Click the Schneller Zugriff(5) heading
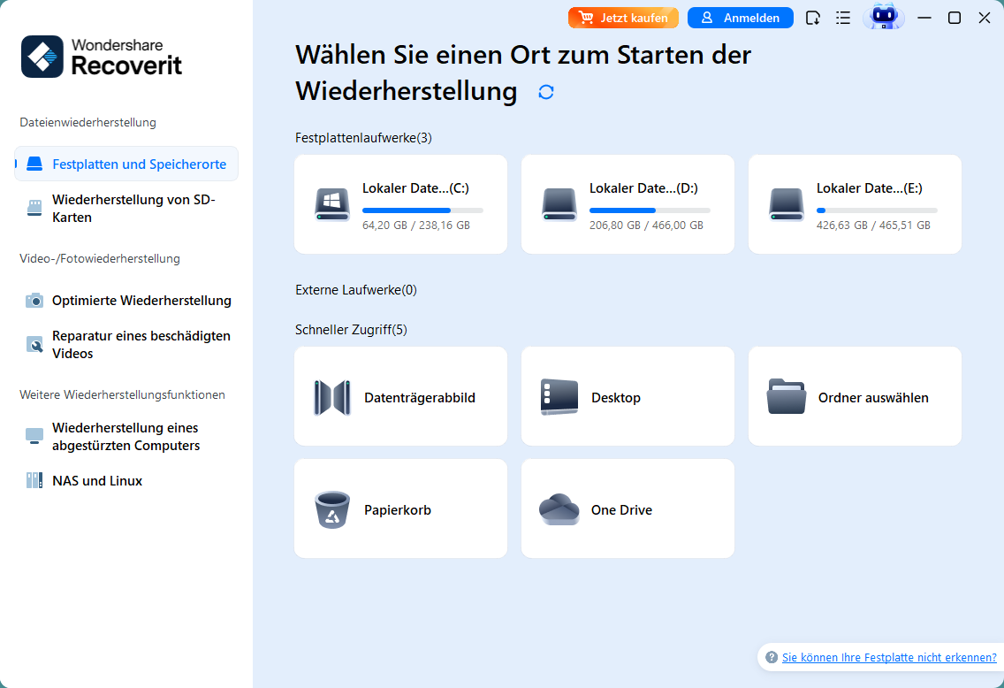The width and height of the screenshot is (1004, 688). point(351,330)
